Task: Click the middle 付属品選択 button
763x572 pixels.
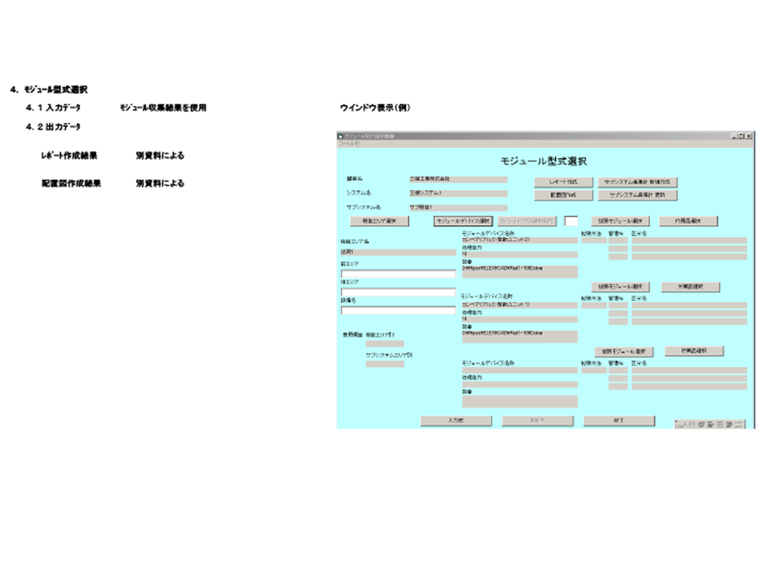Action: coord(691,287)
